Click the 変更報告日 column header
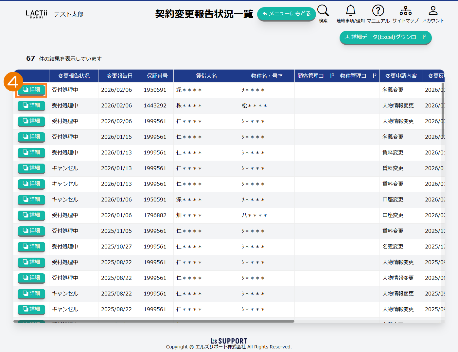 (119, 76)
